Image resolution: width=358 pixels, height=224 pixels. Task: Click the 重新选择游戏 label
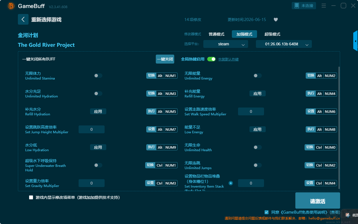pos(46,20)
